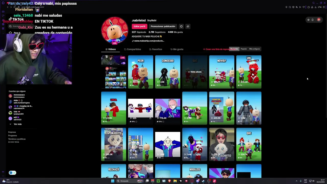Open the private video with 525 views
327x184 pixels.
coord(141,108)
